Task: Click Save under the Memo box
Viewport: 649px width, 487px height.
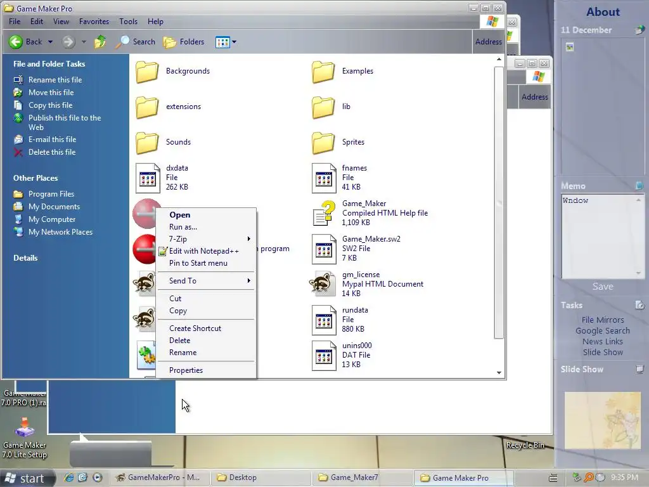Action: [603, 287]
